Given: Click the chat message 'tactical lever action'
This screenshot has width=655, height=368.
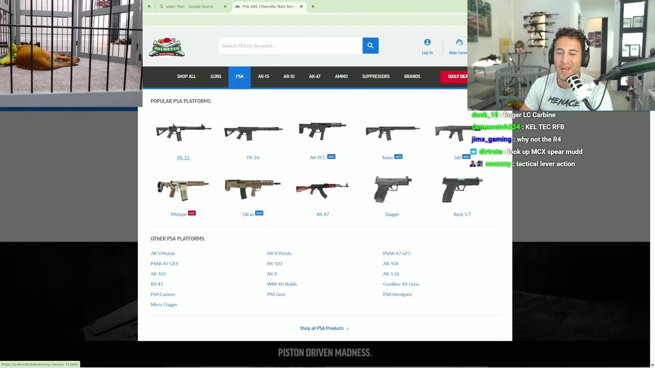Looking at the screenshot, I should point(545,164).
